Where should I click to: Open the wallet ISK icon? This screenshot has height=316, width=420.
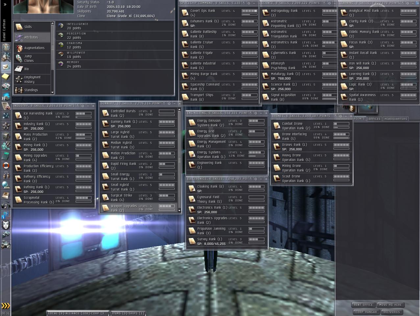pos(6,145)
